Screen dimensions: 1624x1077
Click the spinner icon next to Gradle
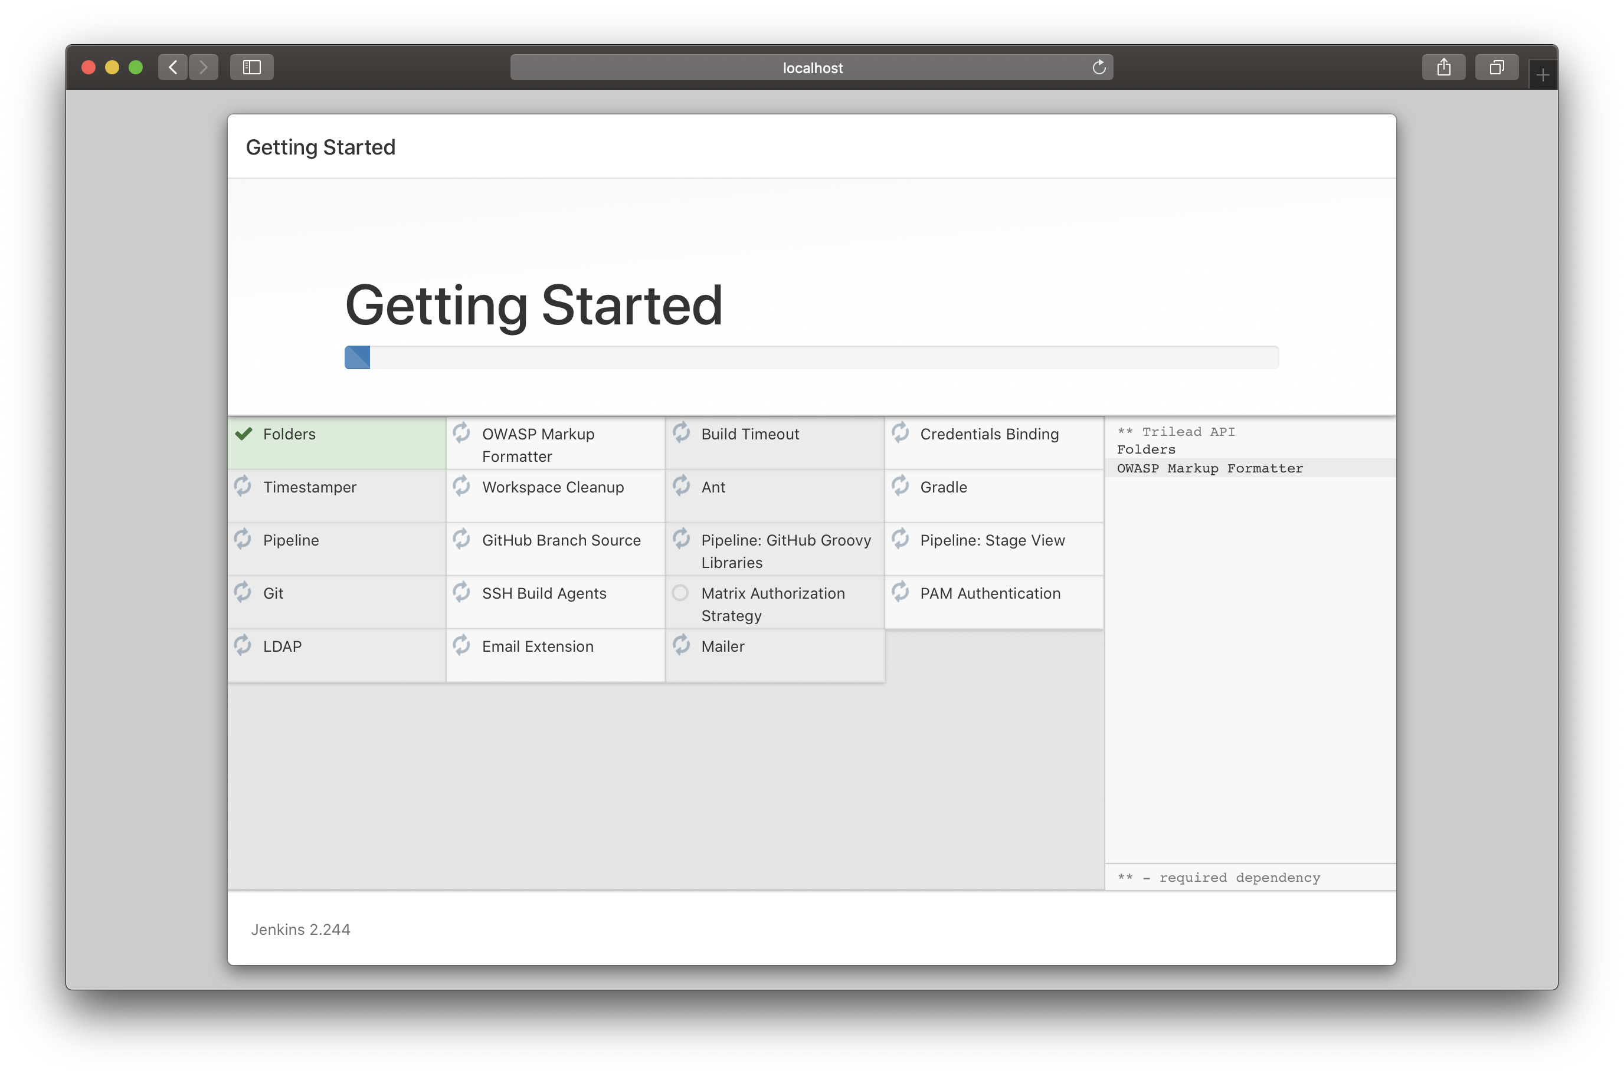click(x=899, y=485)
